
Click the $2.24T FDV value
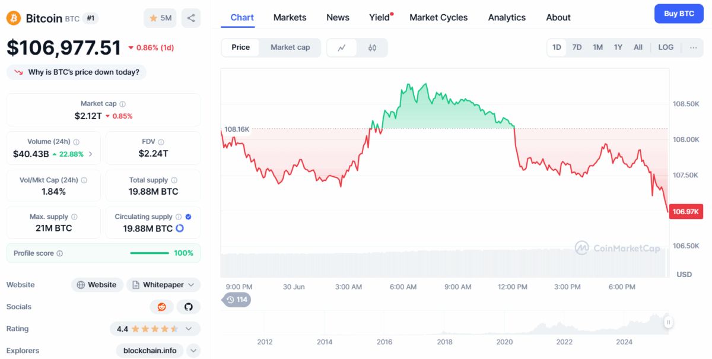pos(153,154)
